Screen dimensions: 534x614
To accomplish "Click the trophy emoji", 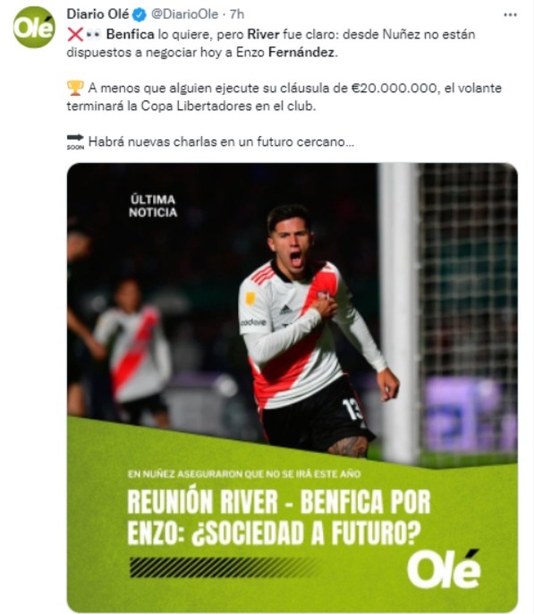I will pyautogui.click(x=75, y=88).
